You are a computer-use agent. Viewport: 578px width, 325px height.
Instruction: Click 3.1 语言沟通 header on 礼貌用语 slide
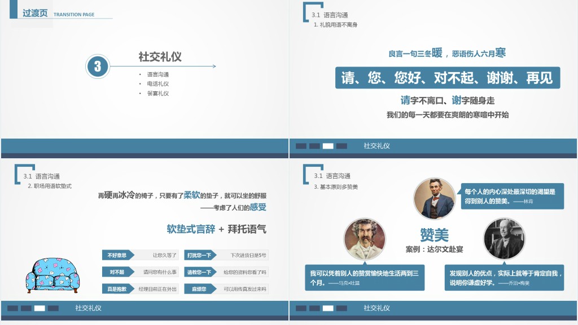point(330,15)
